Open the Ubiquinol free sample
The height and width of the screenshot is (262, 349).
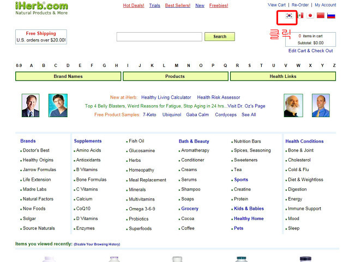(172, 115)
